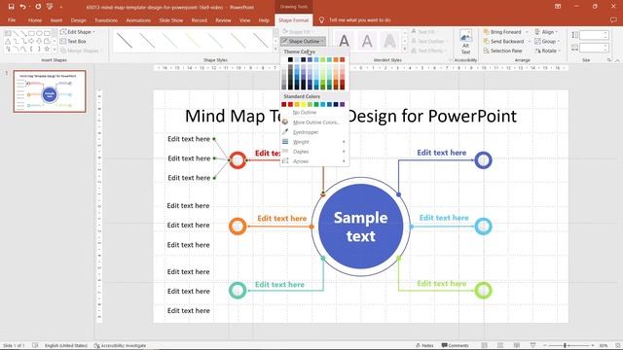Pick the yellow standard color swatch
This screenshot has height=350, width=623.
coord(303,104)
